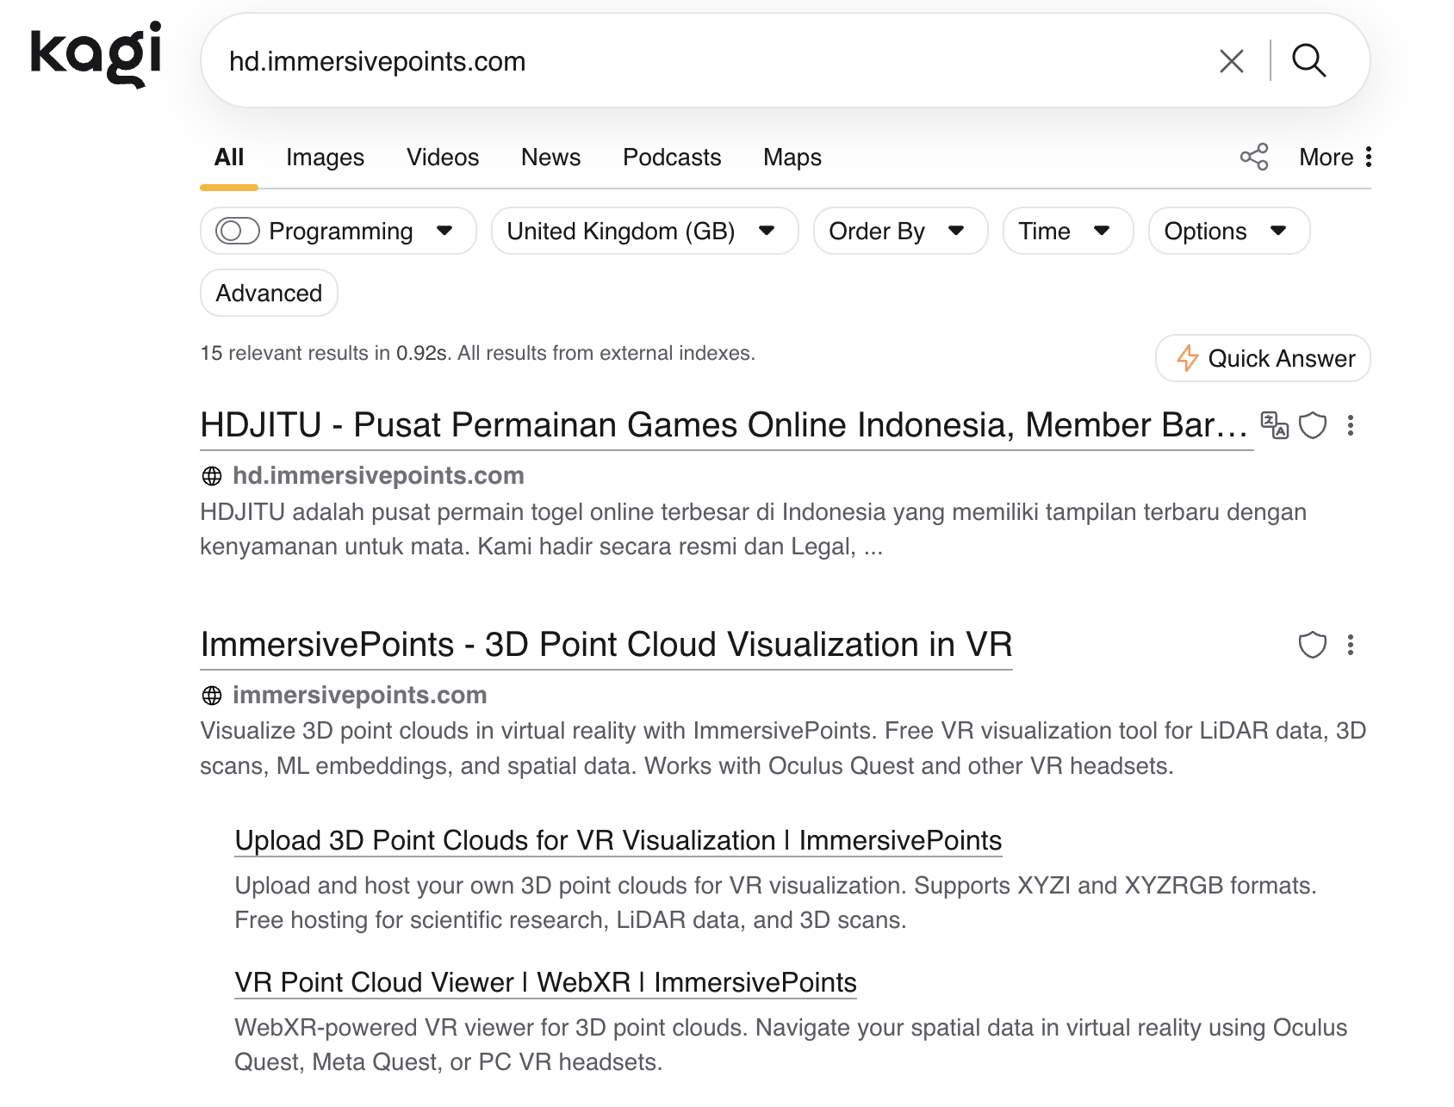The width and height of the screenshot is (1454, 1107).
Task: Select the All tab
Action: [x=229, y=158]
